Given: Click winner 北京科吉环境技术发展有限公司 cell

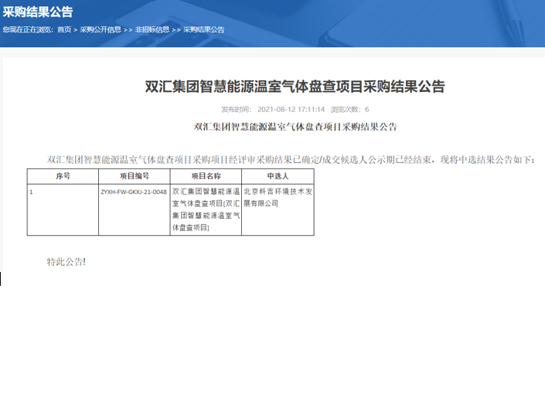Looking at the screenshot, I should [277, 197].
